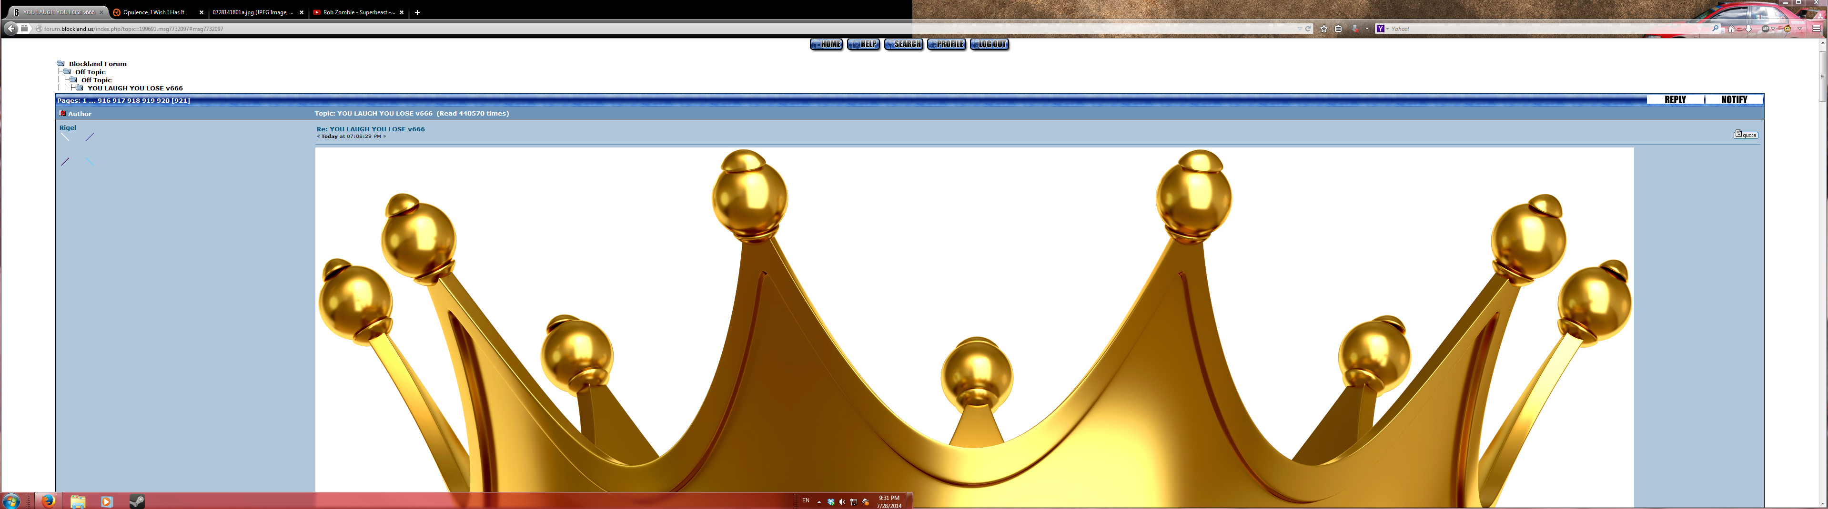1828x509 pixels.
Task: Click NOTIFY for this topic
Action: click(x=1734, y=99)
